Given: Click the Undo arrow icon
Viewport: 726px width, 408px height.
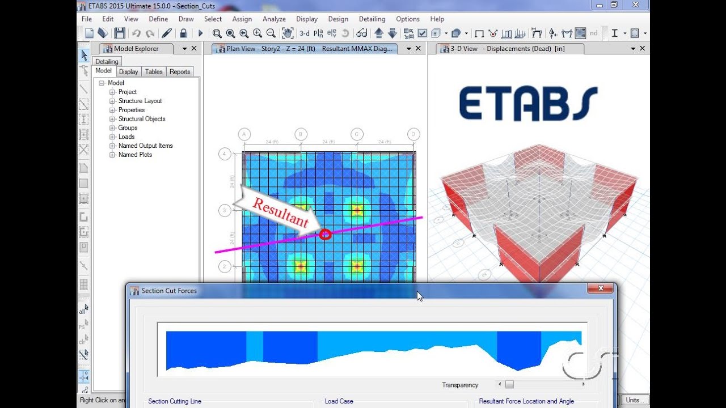Looking at the screenshot, I should [136, 34].
